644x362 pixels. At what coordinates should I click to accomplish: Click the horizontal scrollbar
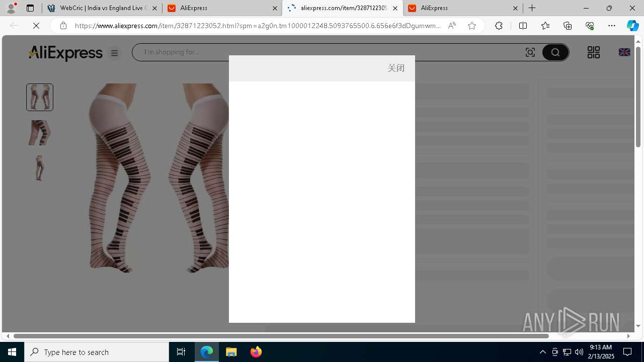click(281, 336)
